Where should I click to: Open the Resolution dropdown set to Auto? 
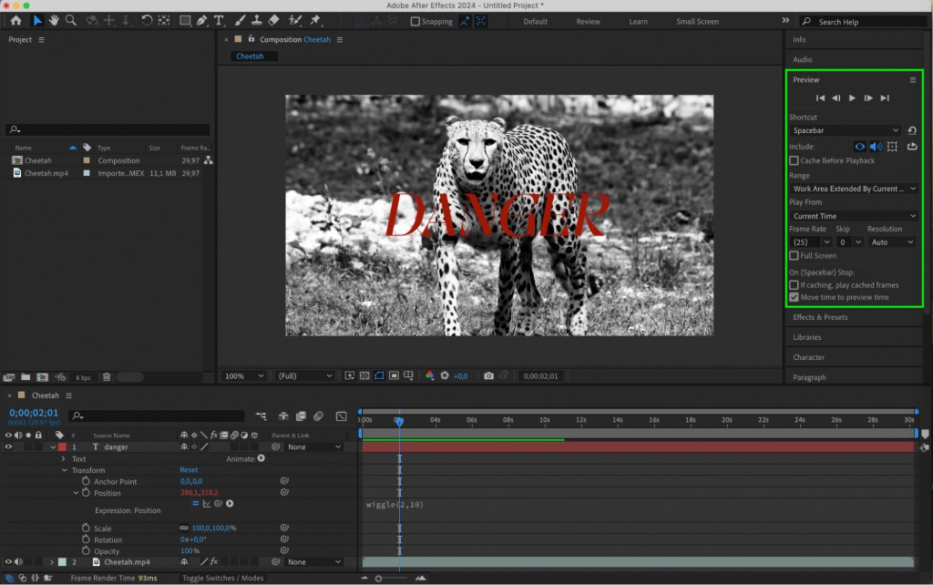890,241
